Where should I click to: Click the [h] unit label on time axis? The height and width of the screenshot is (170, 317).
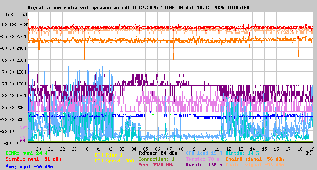point(309,153)
